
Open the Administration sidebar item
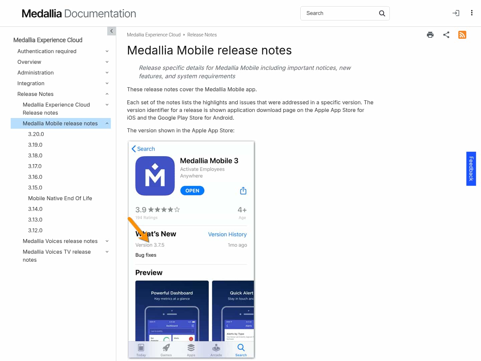coord(35,73)
